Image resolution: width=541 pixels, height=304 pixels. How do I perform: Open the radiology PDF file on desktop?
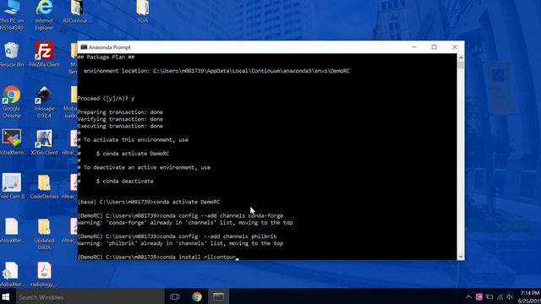(x=44, y=274)
